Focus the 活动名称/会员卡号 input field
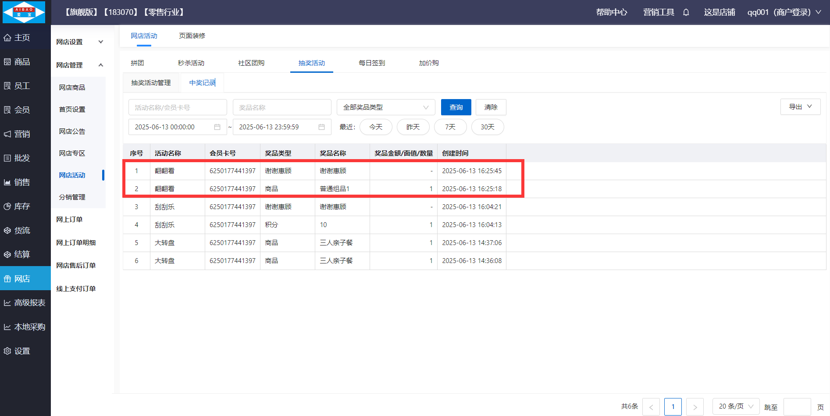 point(177,107)
